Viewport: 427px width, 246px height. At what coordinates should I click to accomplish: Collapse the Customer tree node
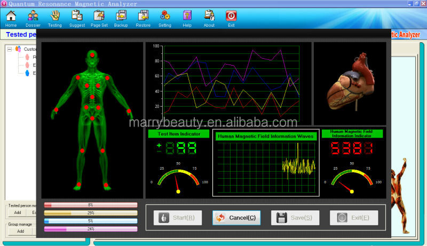(9, 49)
